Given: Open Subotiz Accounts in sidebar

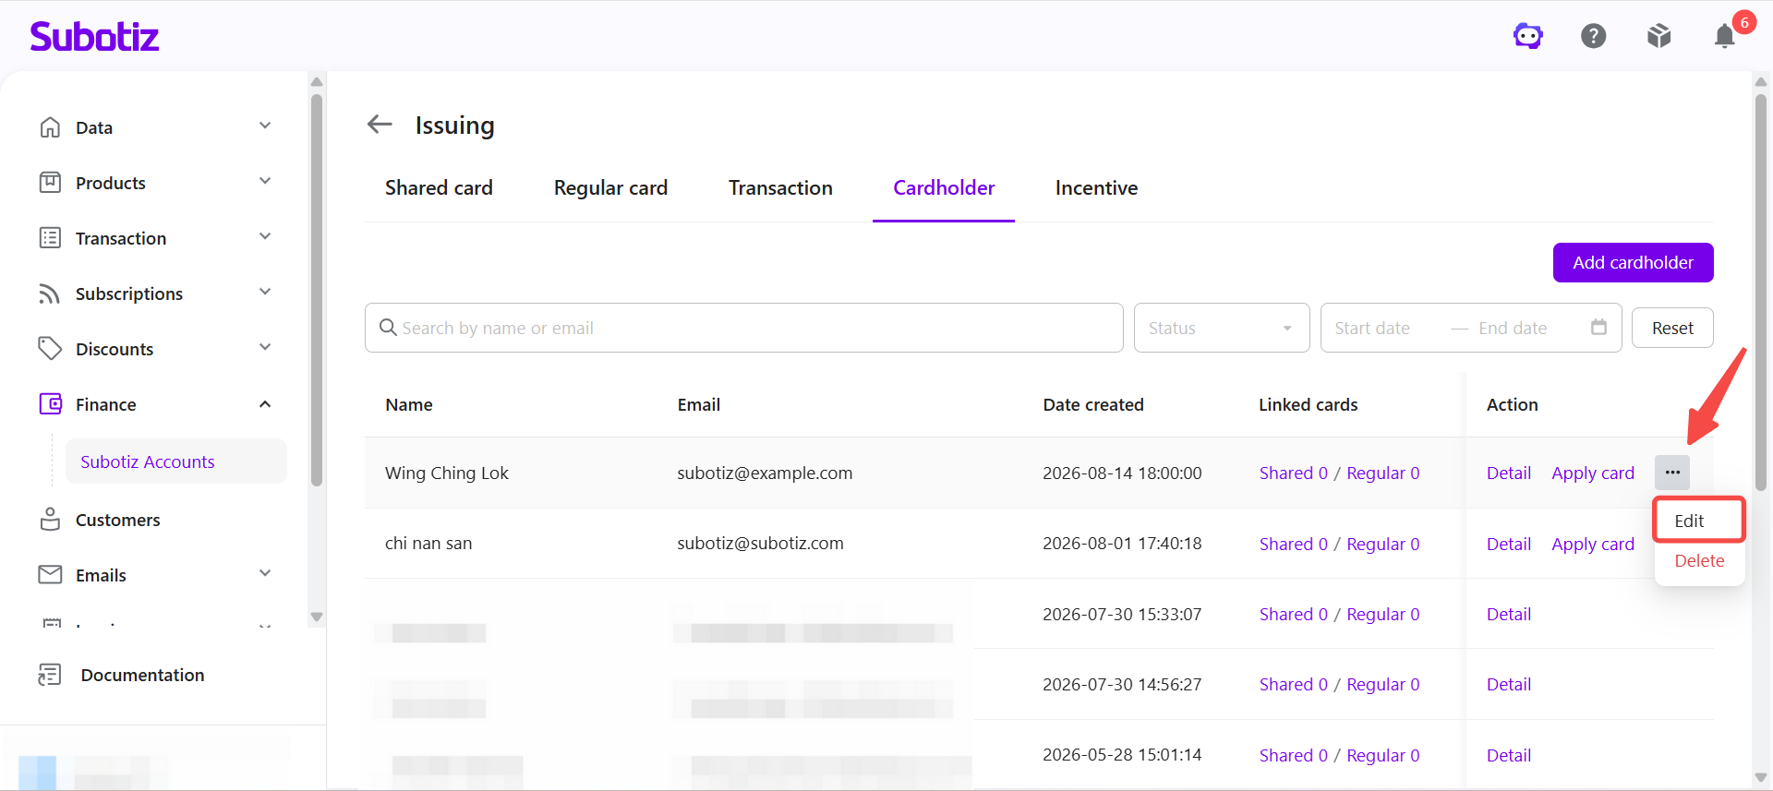Looking at the screenshot, I should pos(175,461).
